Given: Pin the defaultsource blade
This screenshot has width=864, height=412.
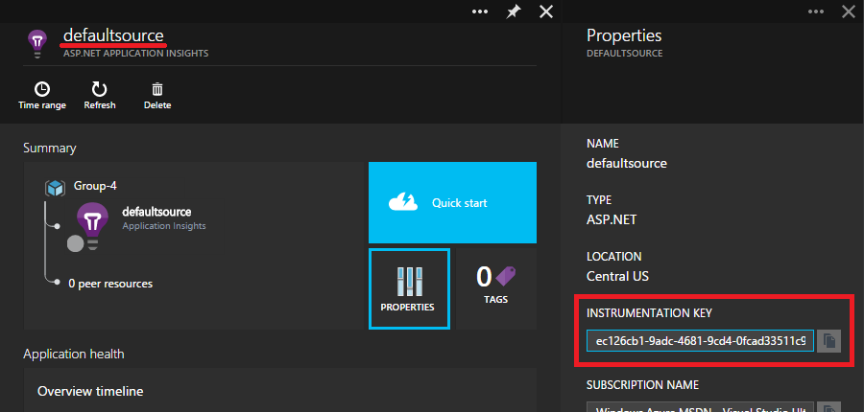Looking at the screenshot, I should point(514,11).
